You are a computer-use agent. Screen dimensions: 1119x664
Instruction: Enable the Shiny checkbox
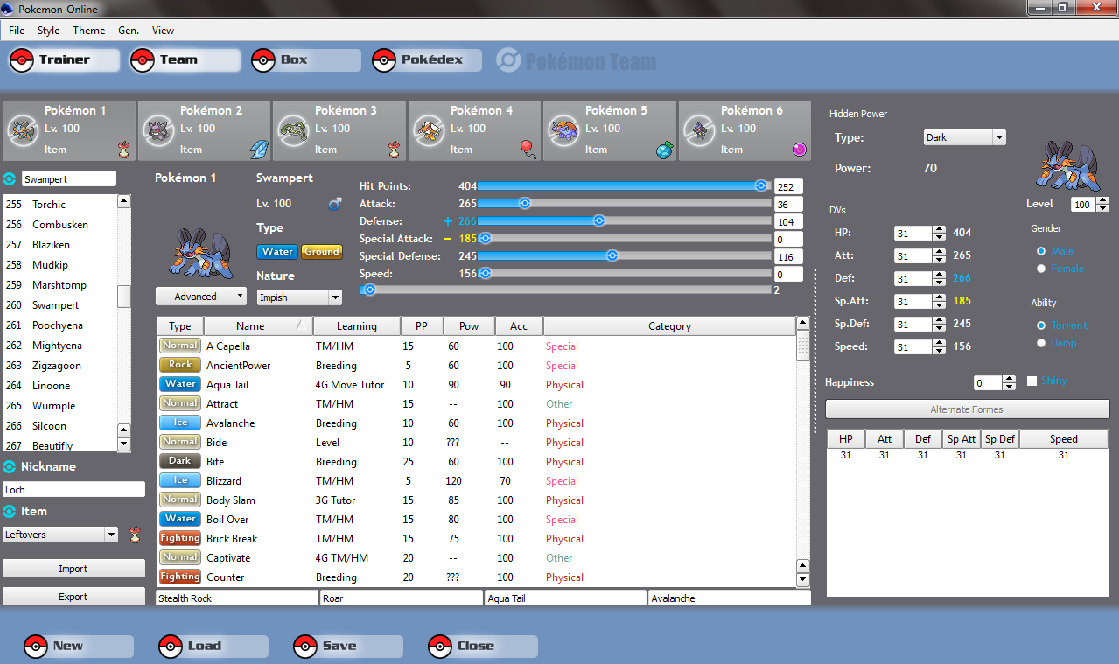(1032, 381)
